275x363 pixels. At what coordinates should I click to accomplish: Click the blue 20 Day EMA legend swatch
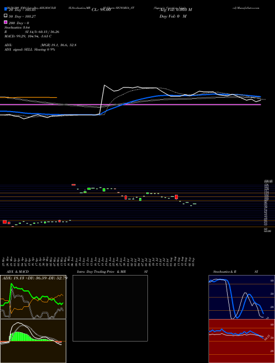pyautogui.click(x=5, y=9)
